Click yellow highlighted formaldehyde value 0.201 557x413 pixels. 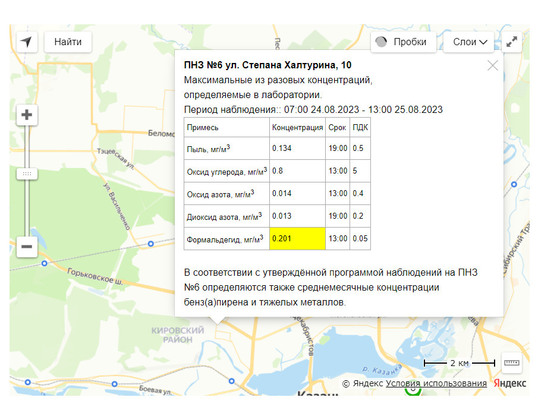coord(297,238)
